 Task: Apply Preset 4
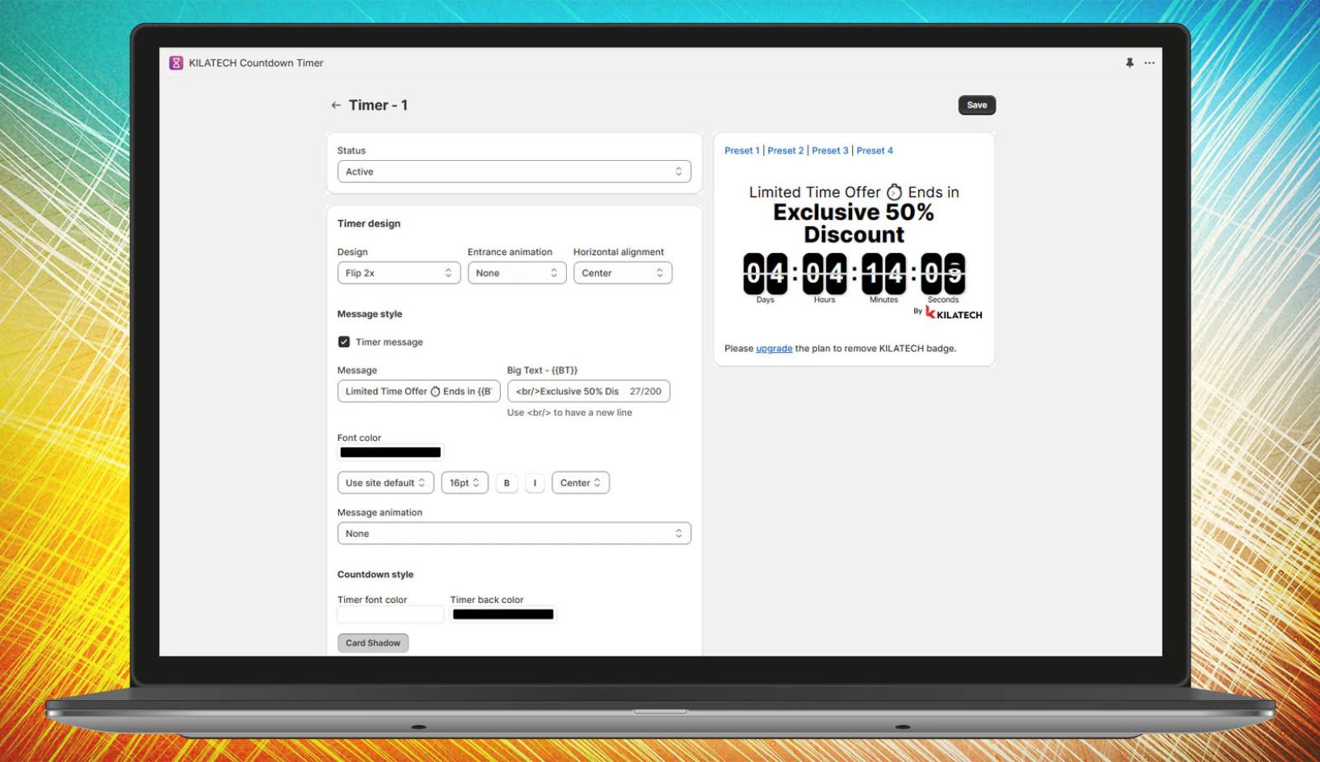click(874, 150)
